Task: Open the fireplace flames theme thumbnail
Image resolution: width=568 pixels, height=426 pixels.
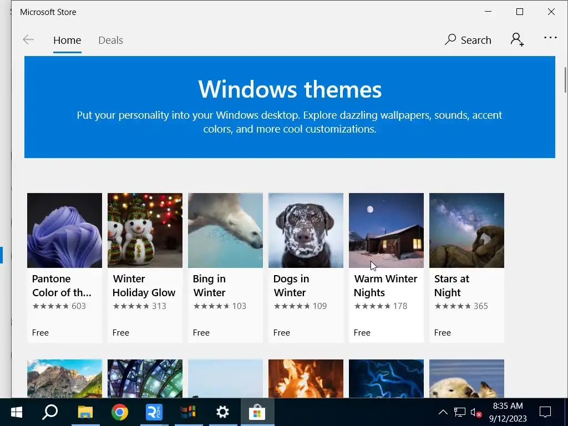Action: pos(306,378)
